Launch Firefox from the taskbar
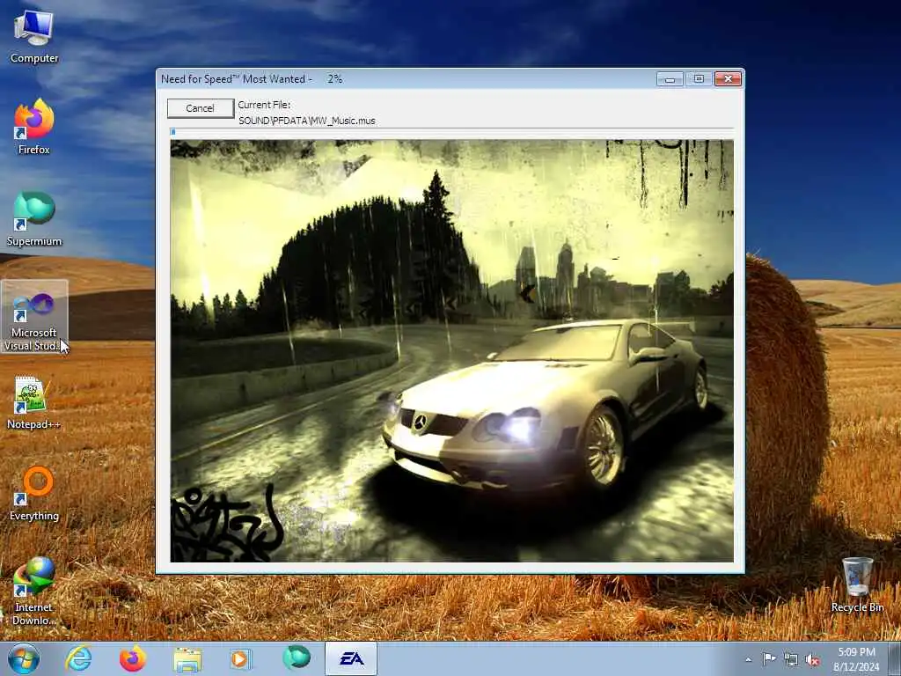 (x=133, y=658)
